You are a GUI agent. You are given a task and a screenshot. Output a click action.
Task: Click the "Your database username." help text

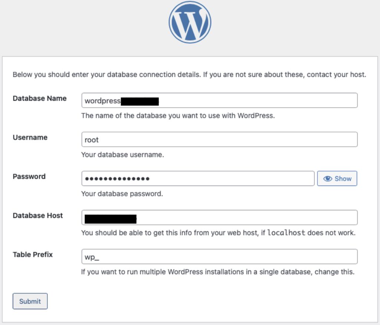point(122,155)
